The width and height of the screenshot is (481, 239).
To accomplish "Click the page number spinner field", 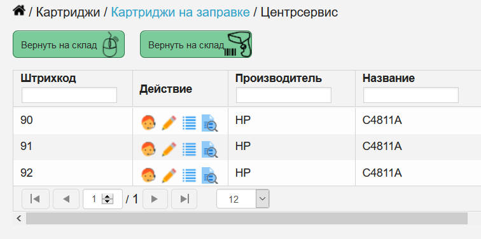I will 103,199.
